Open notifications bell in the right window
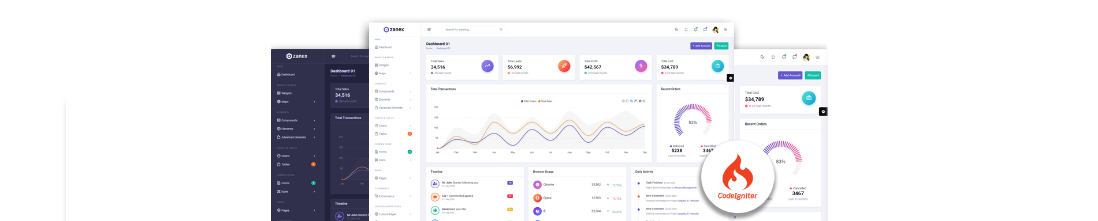The height and width of the screenshot is (221, 1098). (784, 57)
